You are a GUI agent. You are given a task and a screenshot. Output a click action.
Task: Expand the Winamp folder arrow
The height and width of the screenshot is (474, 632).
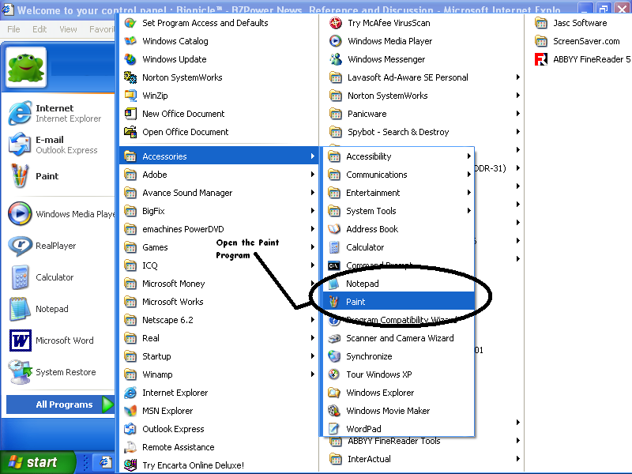[312, 374]
